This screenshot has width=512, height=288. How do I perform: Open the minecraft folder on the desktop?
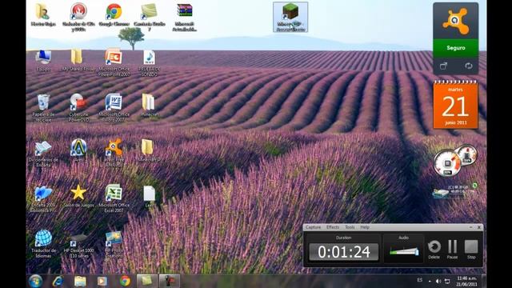pyautogui.click(x=150, y=105)
